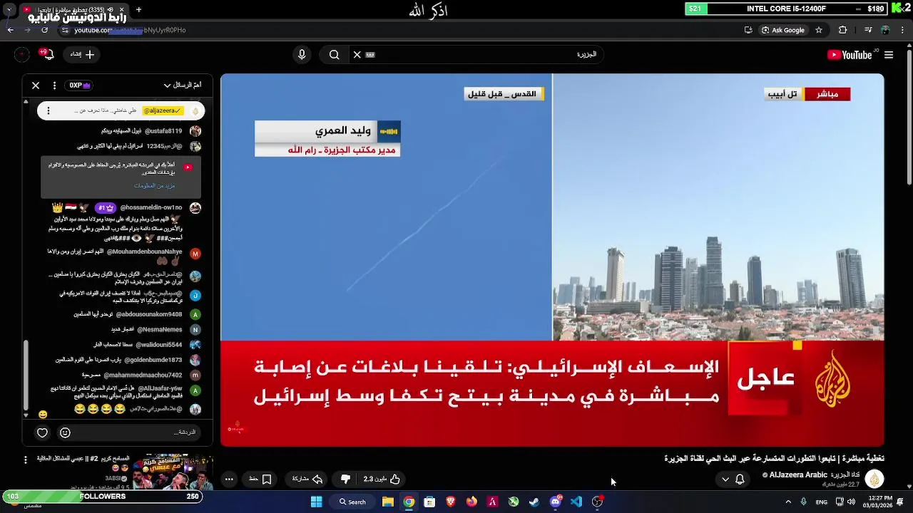Open File Explorer from the taskbar
Viewport: 913px width, 513px height.
[x=388, y=502]
